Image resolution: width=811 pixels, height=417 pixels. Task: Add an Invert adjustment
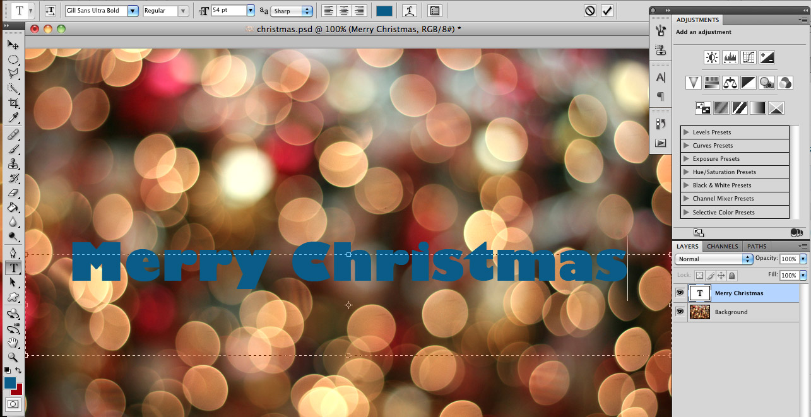click(703, 108)
